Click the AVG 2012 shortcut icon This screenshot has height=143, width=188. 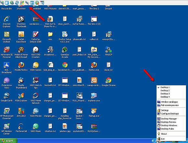(x=21, y=113)
